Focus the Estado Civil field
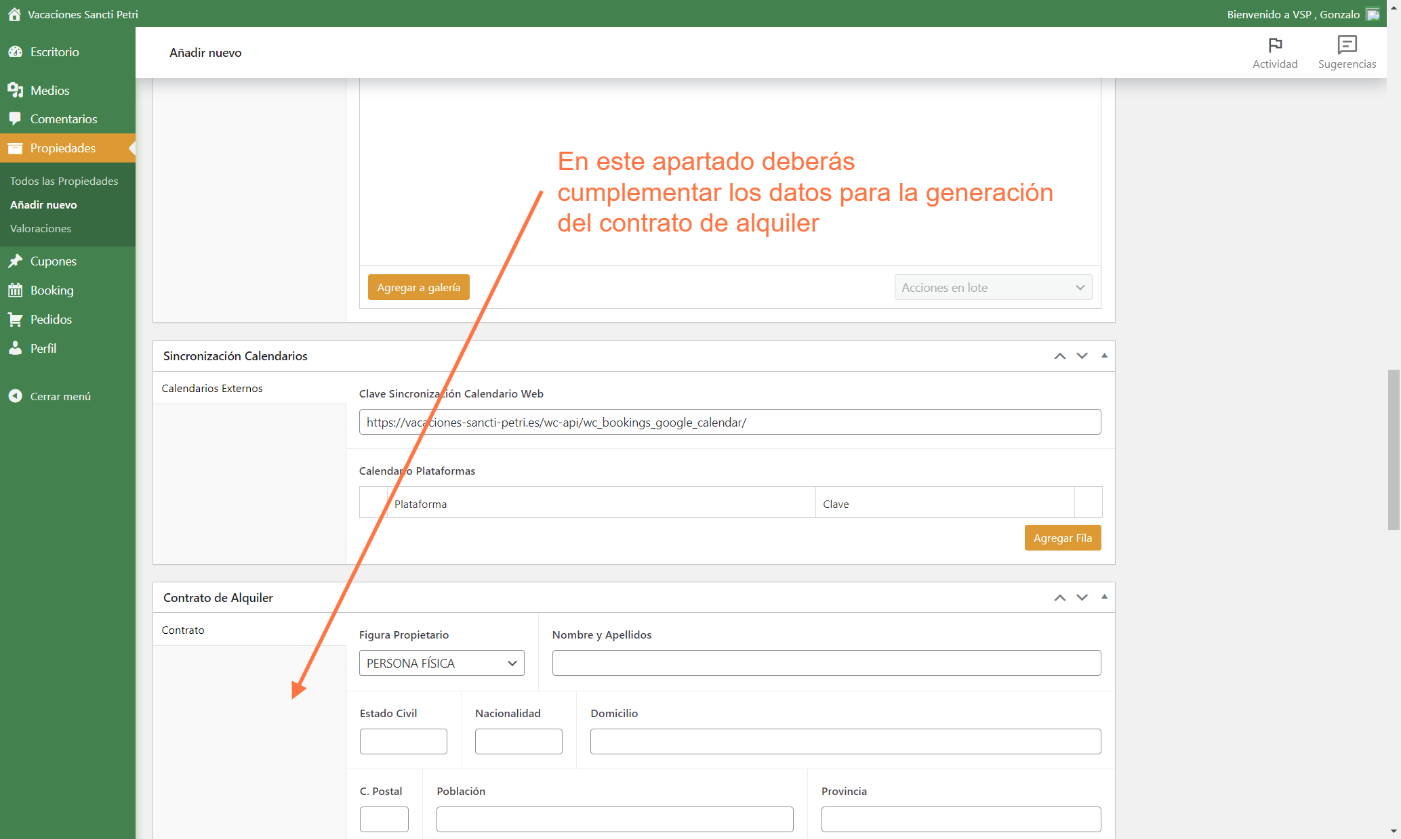The image size is (1401, 839). tap(403, 741)
